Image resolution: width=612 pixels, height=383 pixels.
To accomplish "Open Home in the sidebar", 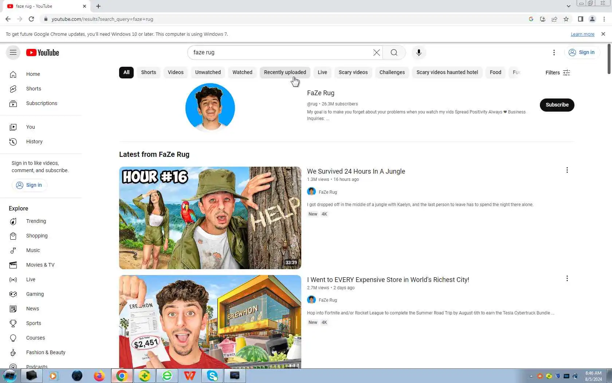I will [41, 74].
